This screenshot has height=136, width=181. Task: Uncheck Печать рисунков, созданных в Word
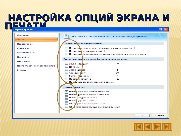tap(66, 91)
